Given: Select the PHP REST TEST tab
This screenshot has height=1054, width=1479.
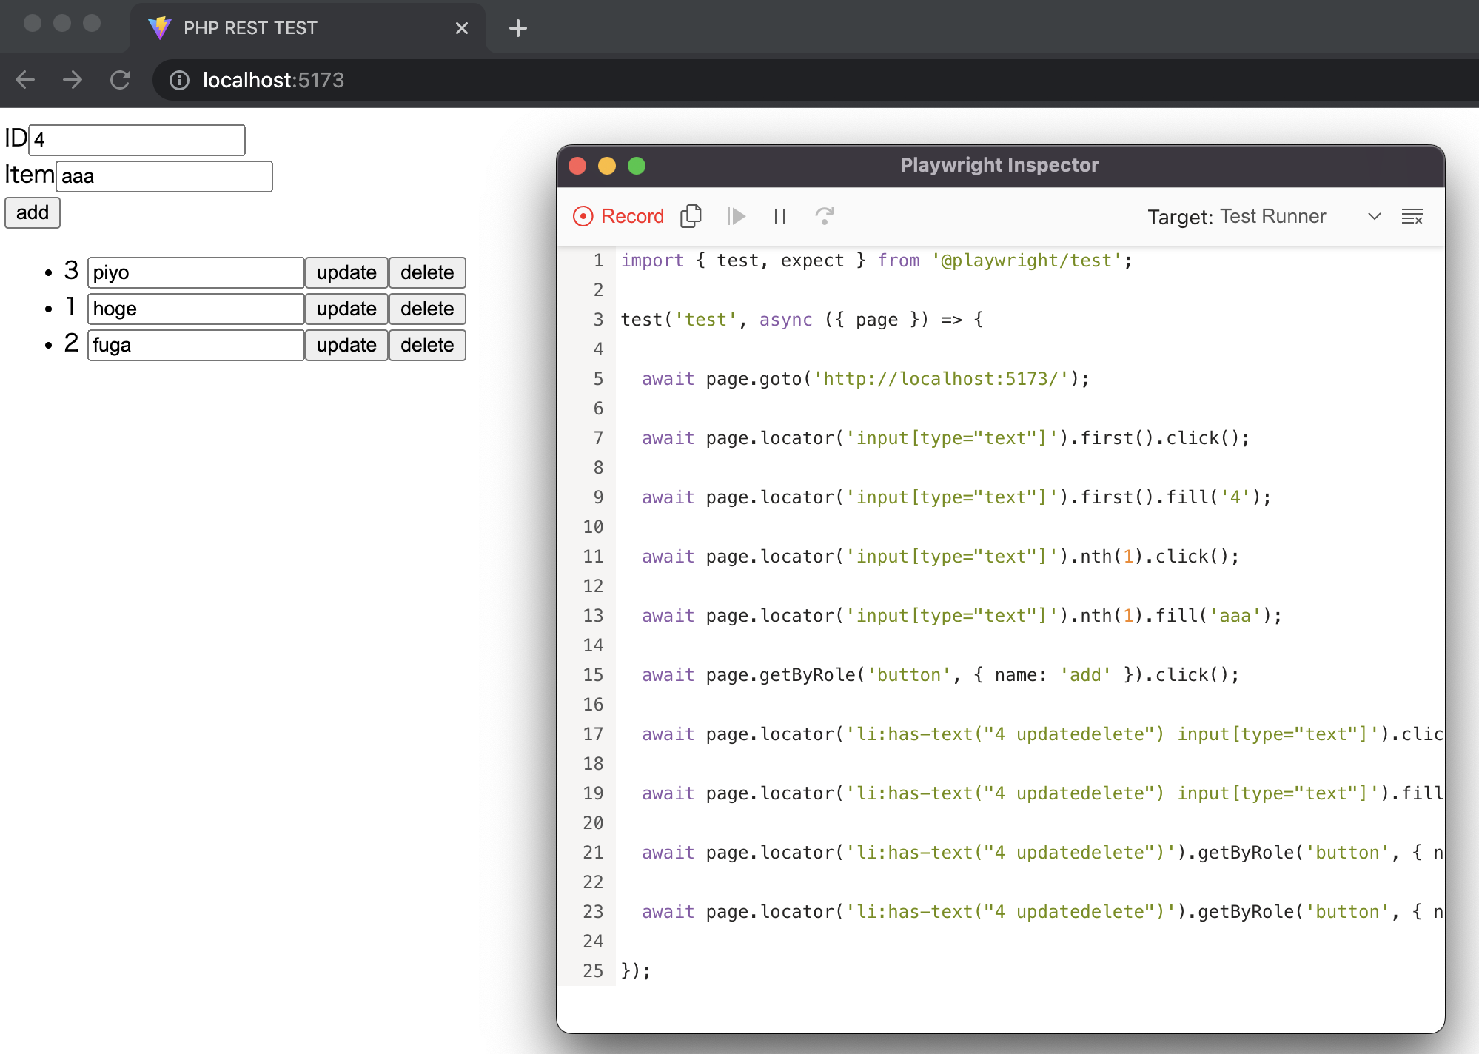Looking at the screenshot, I should click(250, 28).
